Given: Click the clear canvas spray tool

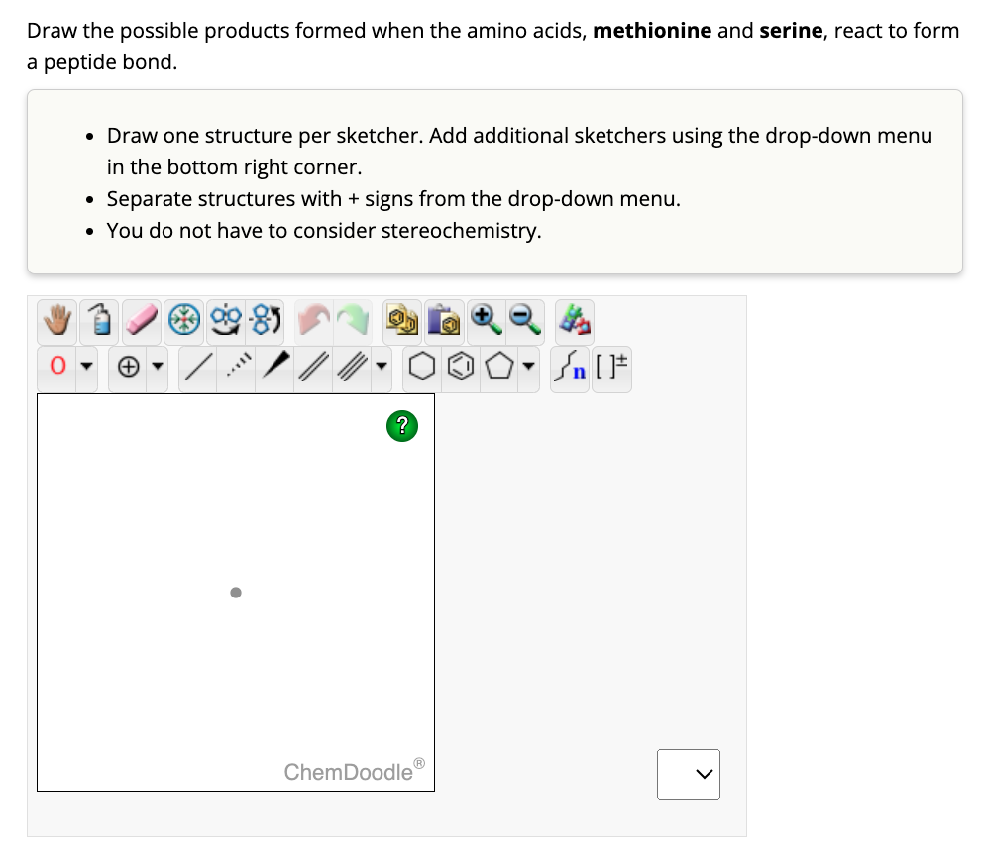Looking at the screenshot, I should point(99,320).
